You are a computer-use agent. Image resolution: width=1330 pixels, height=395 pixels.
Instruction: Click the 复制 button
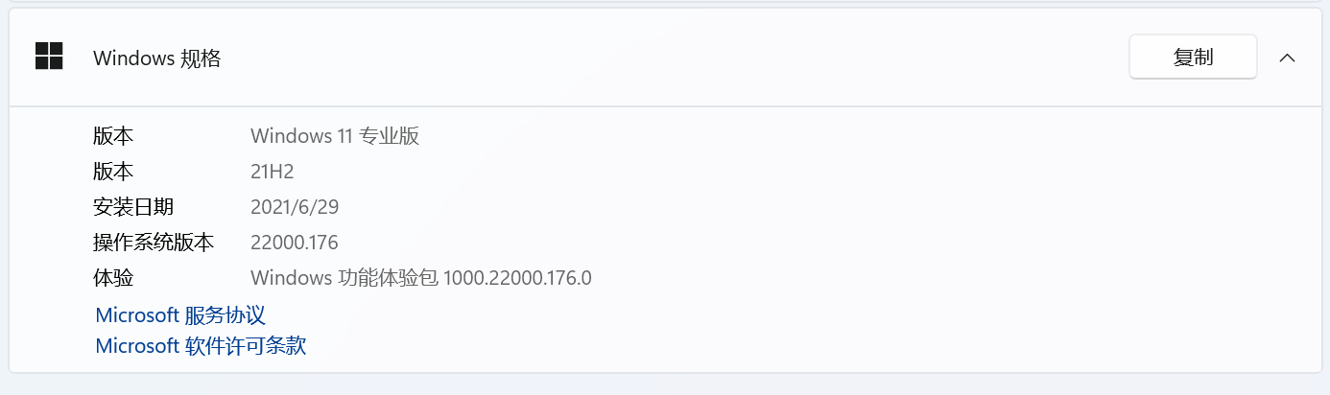pyautogui.click(x=1193, y=58)
